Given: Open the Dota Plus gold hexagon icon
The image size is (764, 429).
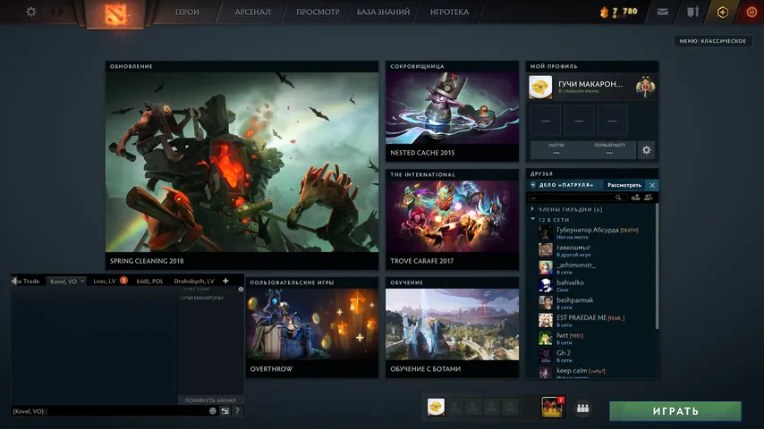Looking at the screenshot, I should pos(722,12).
